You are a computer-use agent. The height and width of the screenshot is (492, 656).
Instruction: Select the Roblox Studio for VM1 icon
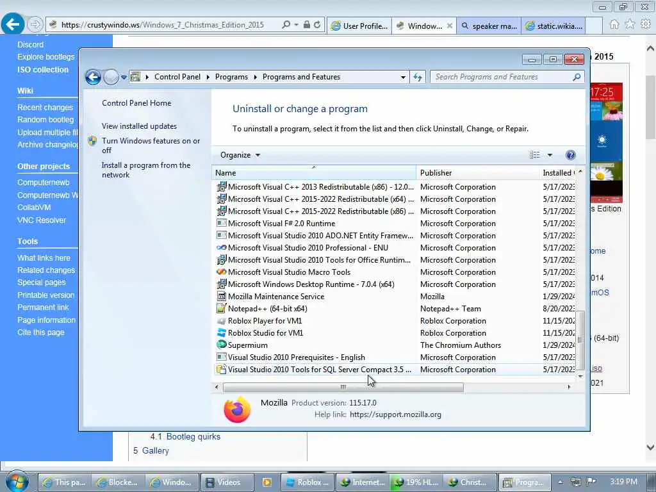click(221, 333)
